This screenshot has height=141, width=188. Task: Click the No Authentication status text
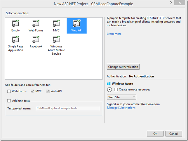[x=142, y=76]
